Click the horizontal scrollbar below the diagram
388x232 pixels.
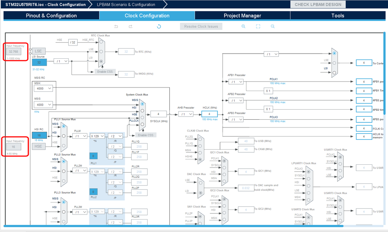pyautogui.click(x=173, y=226)
